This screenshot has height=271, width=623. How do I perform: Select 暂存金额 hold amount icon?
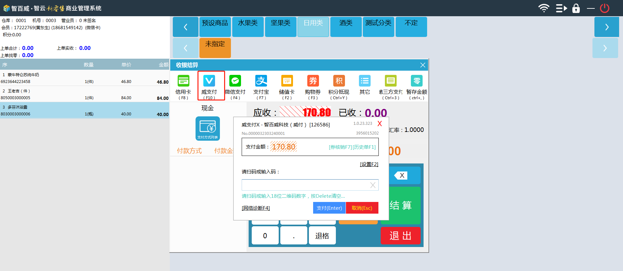416,81
